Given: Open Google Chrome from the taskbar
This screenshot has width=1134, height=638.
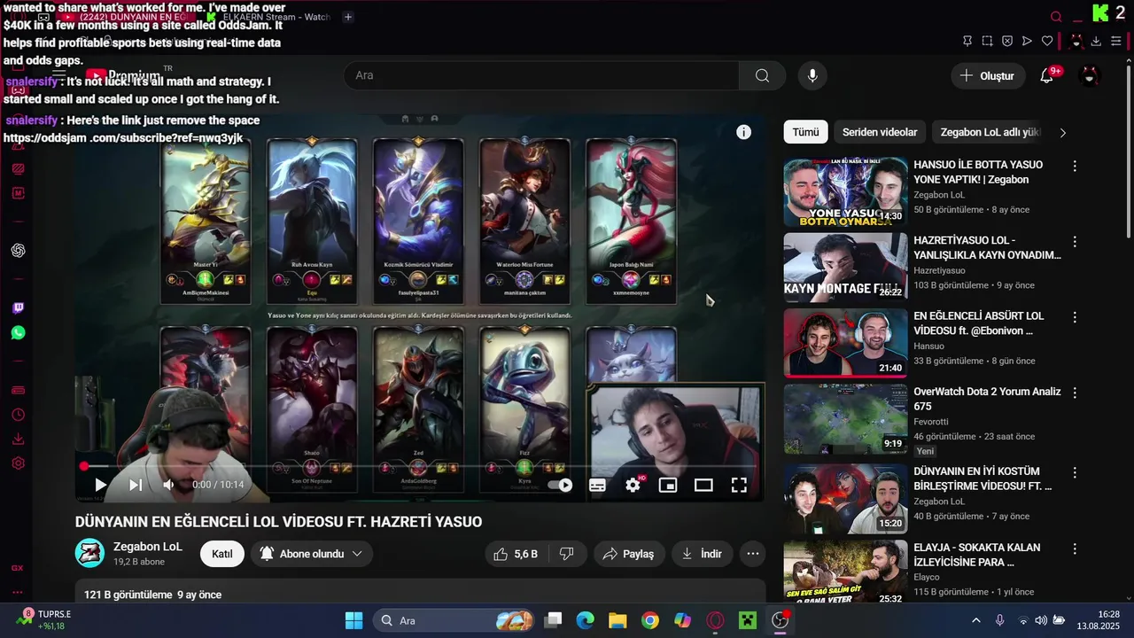Looking at the screenshot, I should click(x=650, y=620).
